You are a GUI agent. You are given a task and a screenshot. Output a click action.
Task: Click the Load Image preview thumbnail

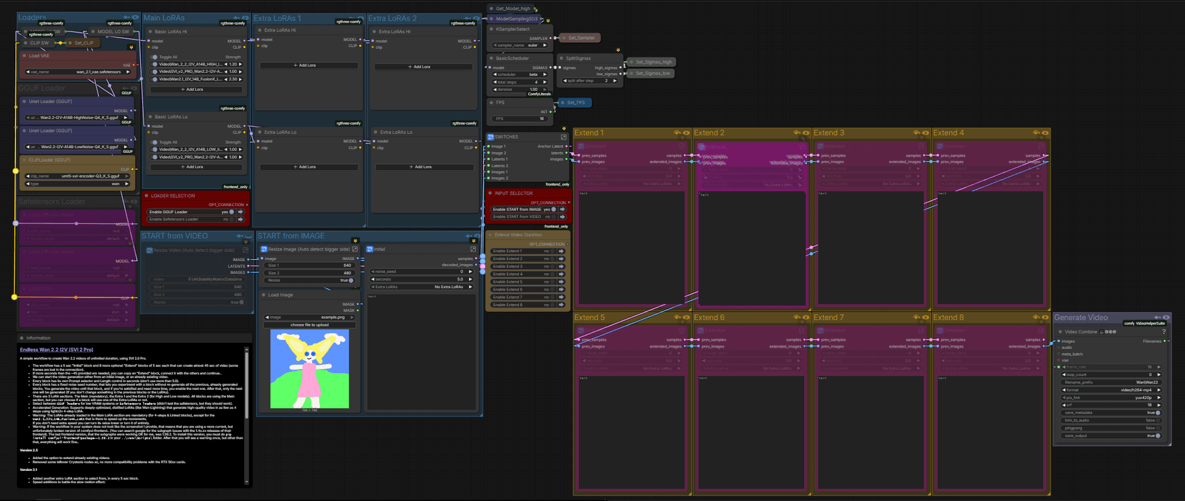310,368
